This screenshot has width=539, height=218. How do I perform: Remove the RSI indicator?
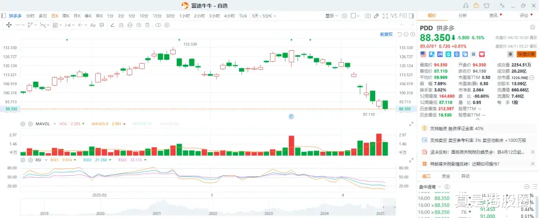pyautogui.click(x=30, y=160)
